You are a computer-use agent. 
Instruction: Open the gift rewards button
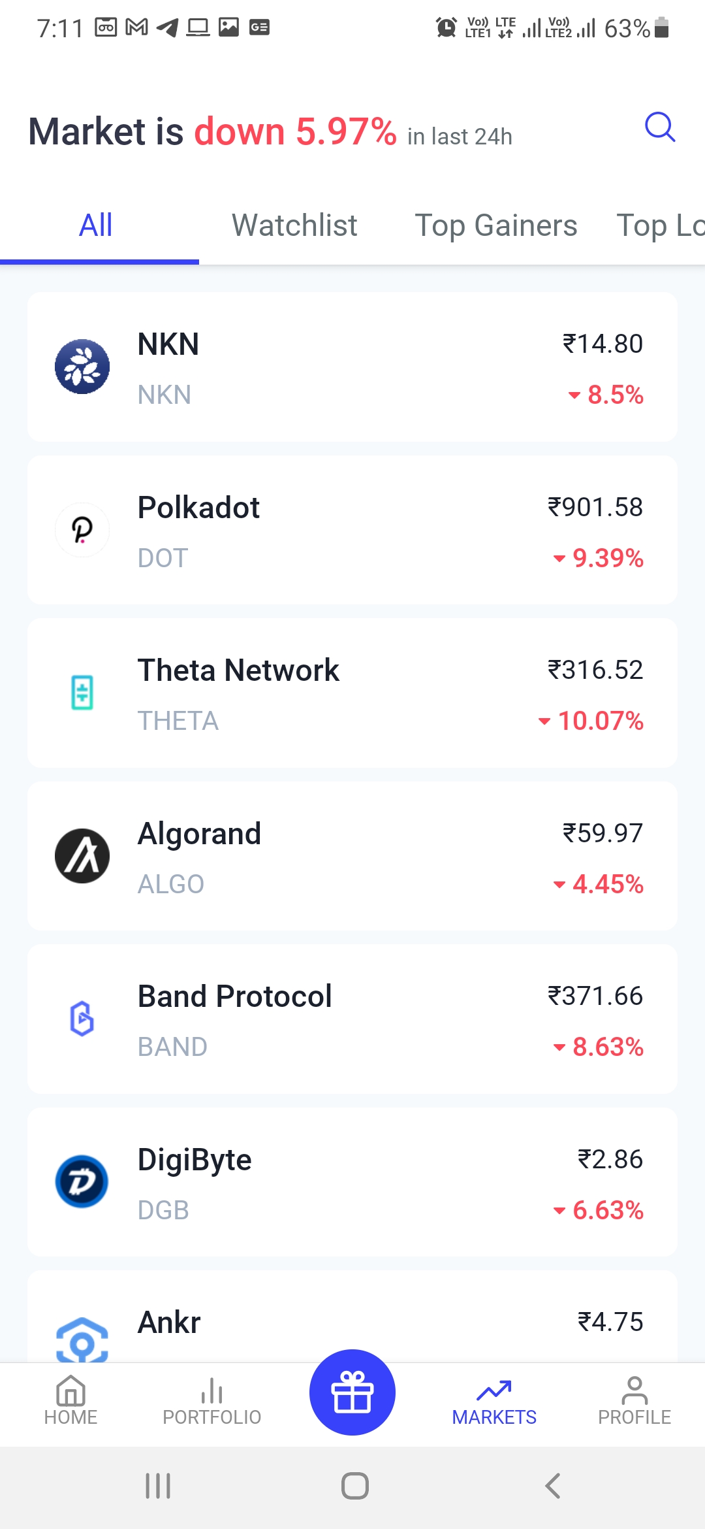click(x=352, y=1392)
